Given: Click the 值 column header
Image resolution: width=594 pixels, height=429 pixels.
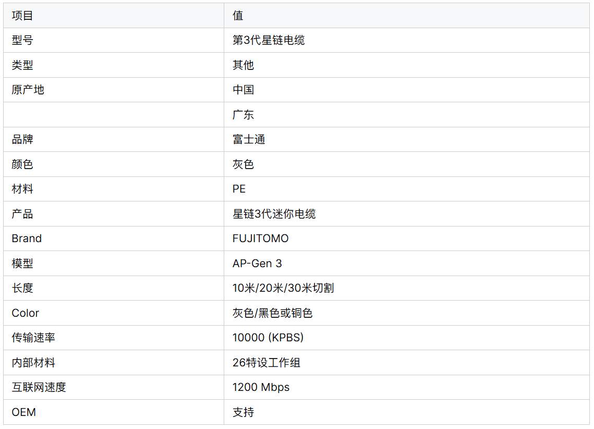Looking at the screenshot, I should tap(238, 16).
